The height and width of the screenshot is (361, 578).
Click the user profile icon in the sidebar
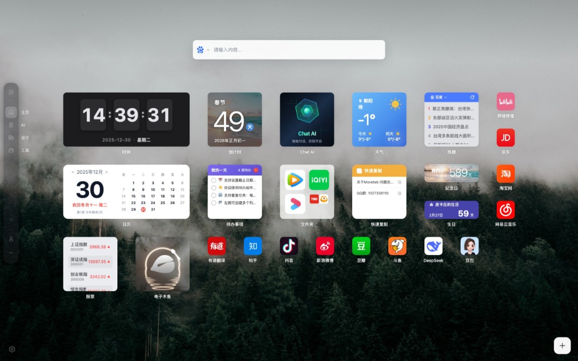11,239
